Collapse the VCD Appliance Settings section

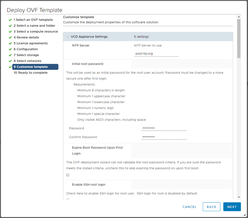[68, 37]
